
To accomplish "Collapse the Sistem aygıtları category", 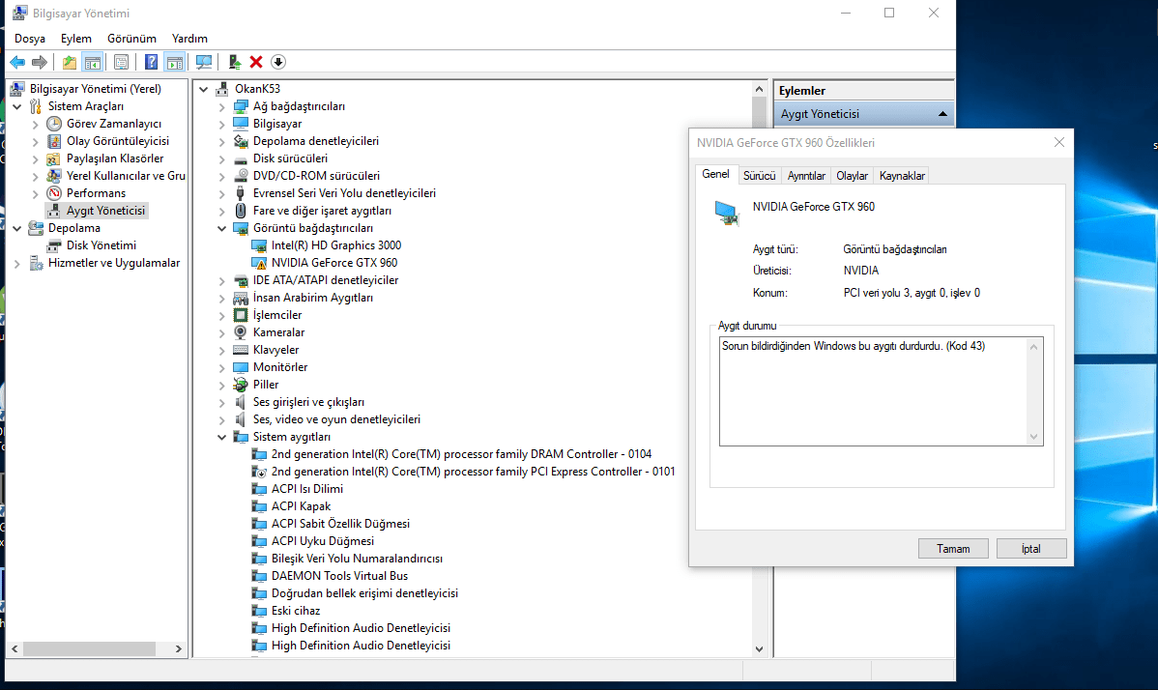I will 221,437.
